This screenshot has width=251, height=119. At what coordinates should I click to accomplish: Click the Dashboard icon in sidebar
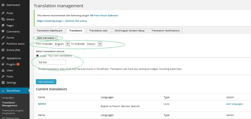pyautogui.click(x=3, y=5)
